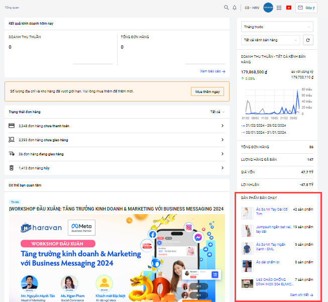
Task: Expand 'Tất cả' order status filter
Action: [x=217, y=112]
